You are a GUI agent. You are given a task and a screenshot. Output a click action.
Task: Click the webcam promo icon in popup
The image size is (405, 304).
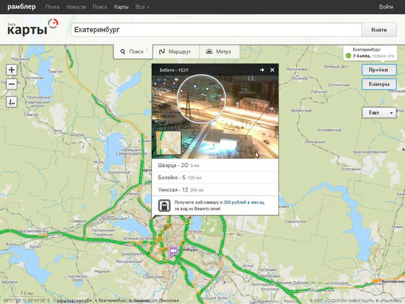point(164,205)
